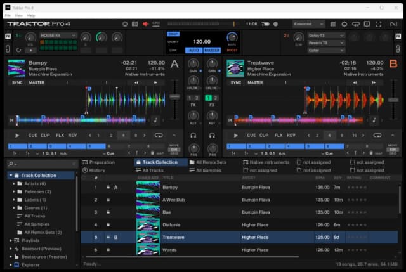
Task: Expand the Releases (2) folder
Action: tap(14, 191)
